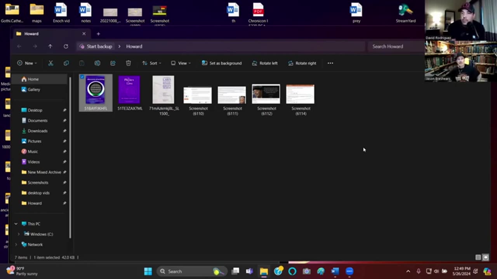Select Screenshot (6110) thumbnail

coord(198,95)
